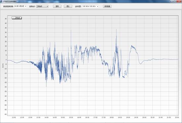
Task: Click the peak spike after 18:00
Action: [x=116, y=30]
